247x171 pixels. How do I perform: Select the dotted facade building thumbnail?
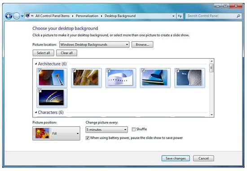[190, 78]
